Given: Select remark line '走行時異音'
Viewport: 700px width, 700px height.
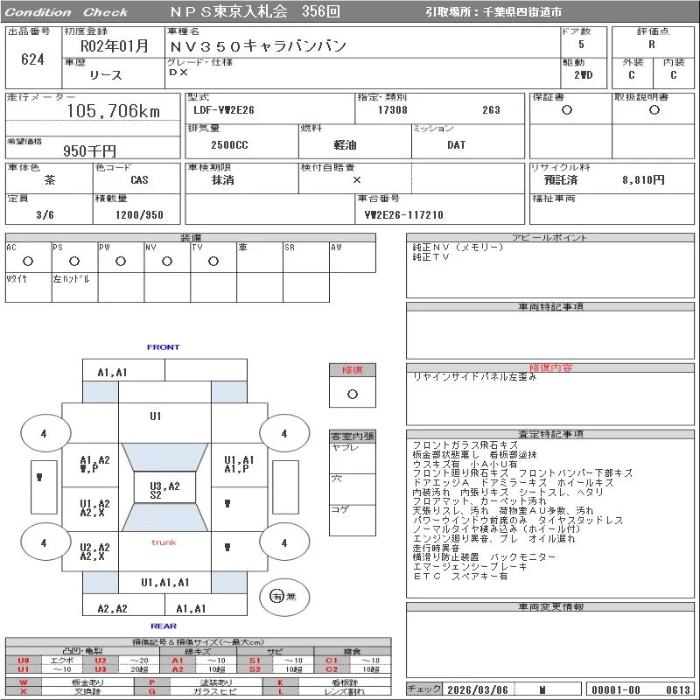Looking at the screenshot, I should (x=436, y=548).
